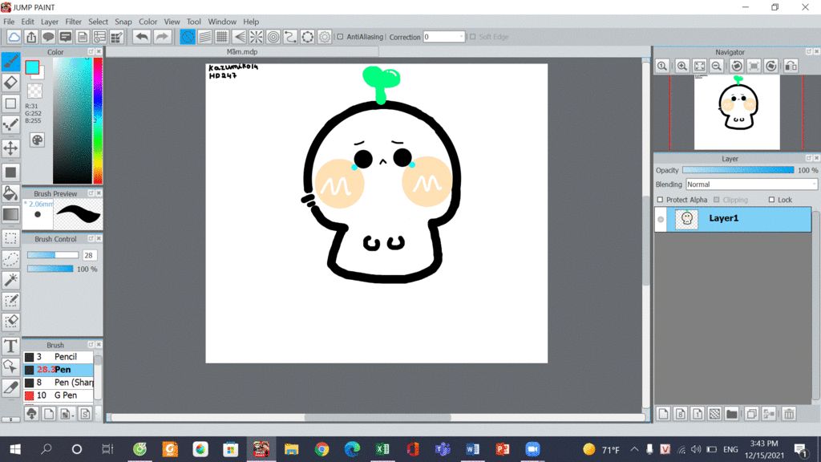The image size is (821, 462).
Task: Open Google Chrome from the taskbar
Action: [322, 449]
